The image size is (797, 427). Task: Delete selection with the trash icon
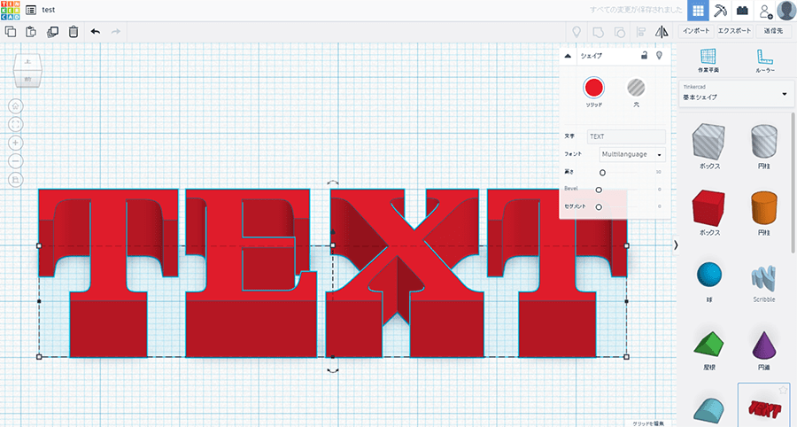[74, 32]
